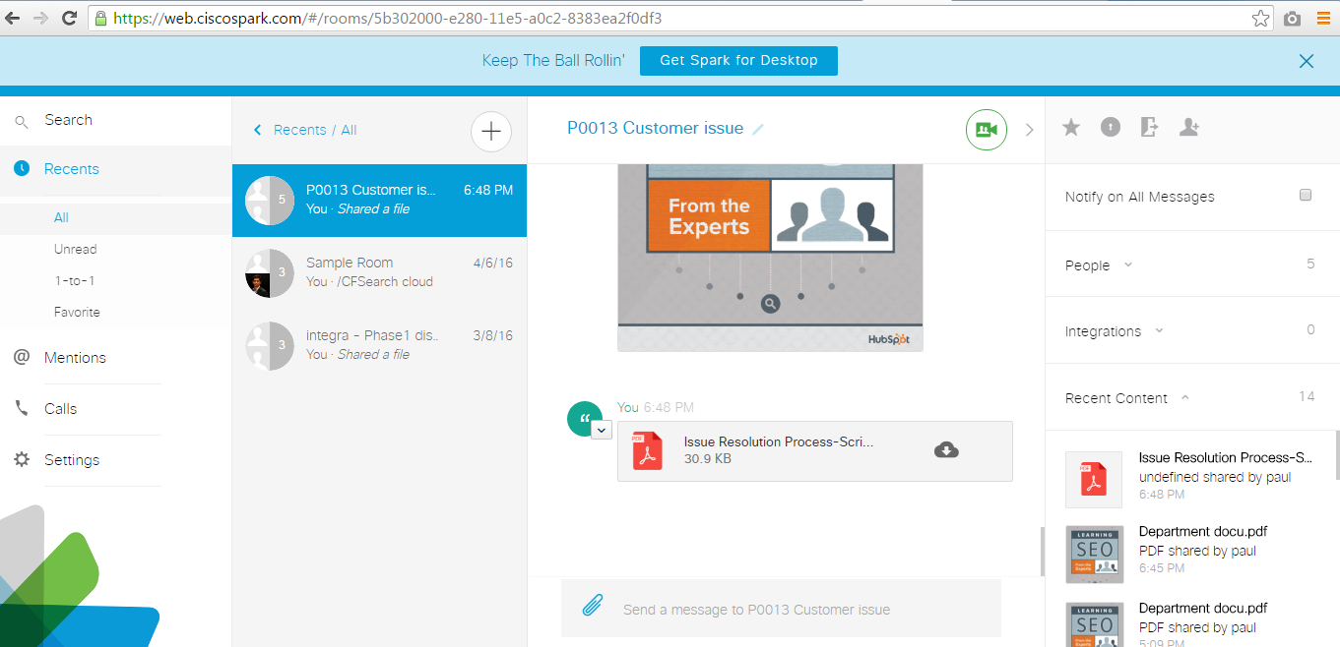Collapse the side panel with the right chevron
1340x647 pixels.
pyautogui.click(x=1030, y=129)
